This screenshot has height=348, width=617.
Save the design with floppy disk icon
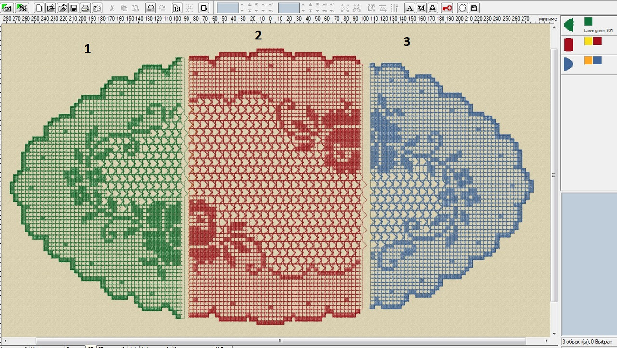(x=74, y=8)
